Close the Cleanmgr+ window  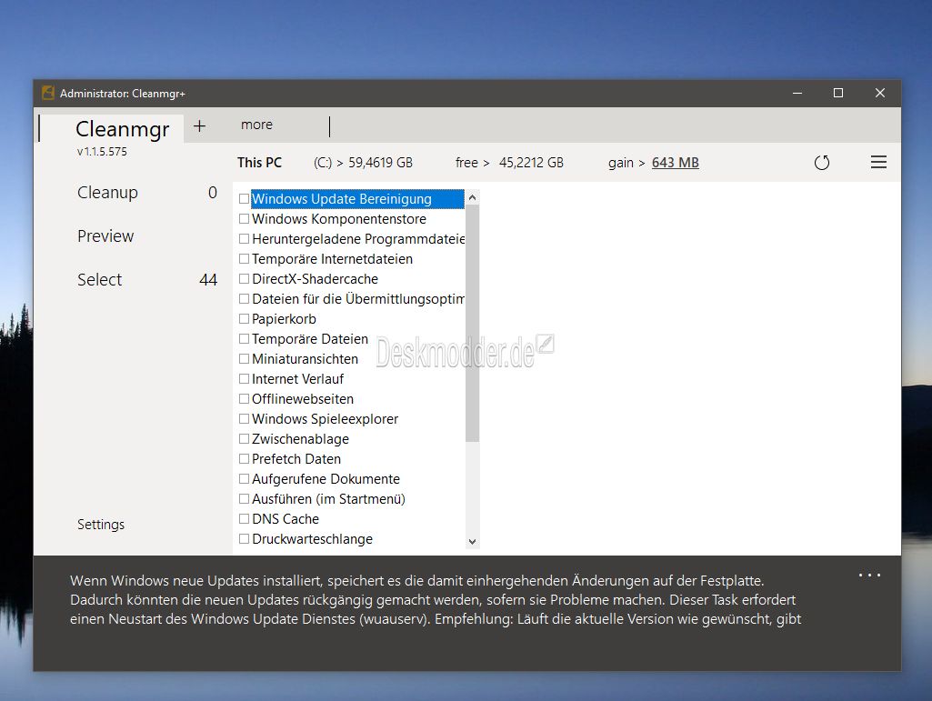coord(879,93)
